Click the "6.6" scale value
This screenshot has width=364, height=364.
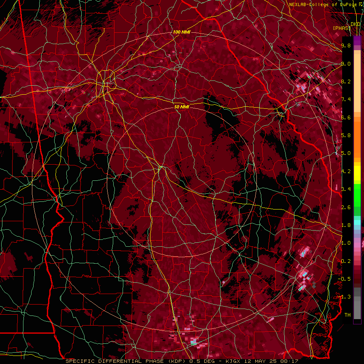pyautogui.click(x=346, y=117)
